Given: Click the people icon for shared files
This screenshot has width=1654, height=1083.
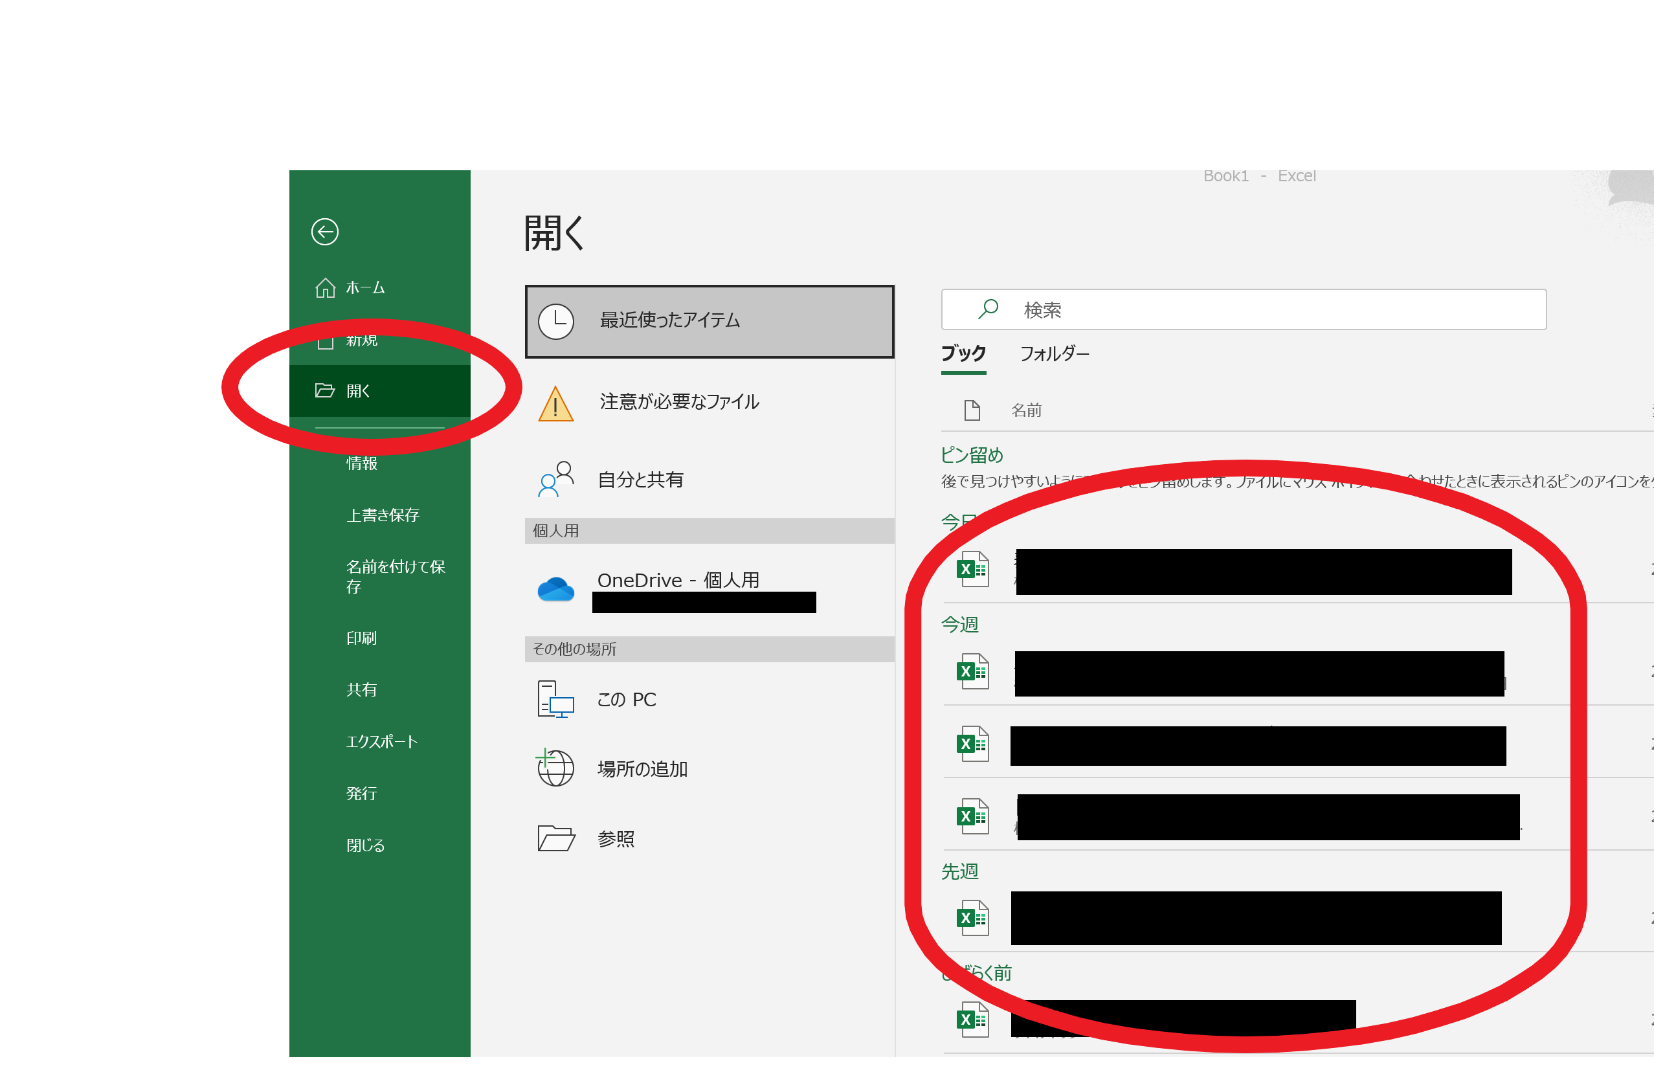Looking at the screenshot, I should (556, 480).
